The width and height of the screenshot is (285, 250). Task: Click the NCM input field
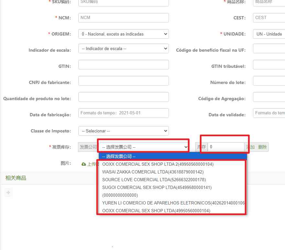point(123,18)
